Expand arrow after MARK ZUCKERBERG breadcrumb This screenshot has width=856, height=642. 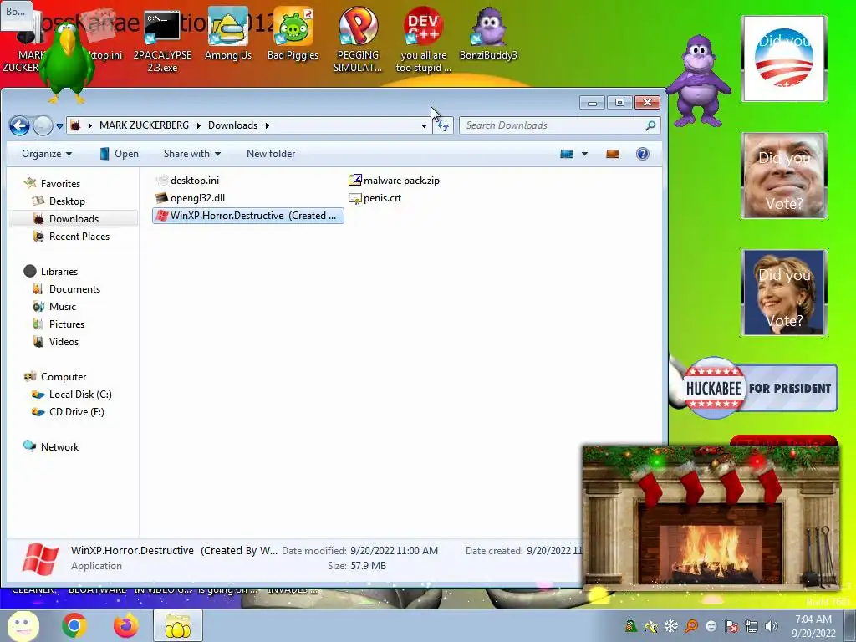click(198, 125)
